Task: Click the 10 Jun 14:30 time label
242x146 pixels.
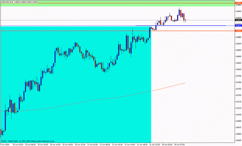Action: (55, 144)
